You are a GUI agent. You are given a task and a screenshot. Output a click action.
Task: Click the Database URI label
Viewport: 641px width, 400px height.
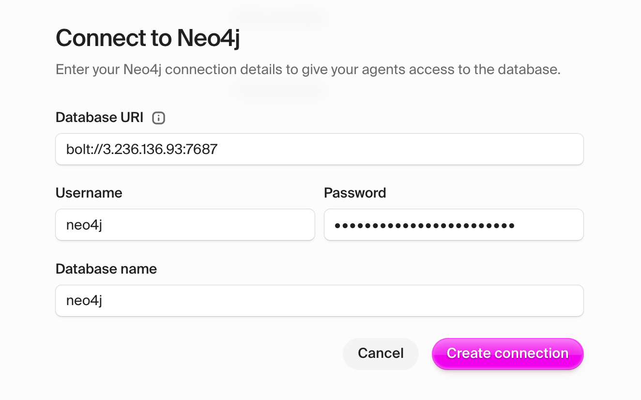point(99,118)
